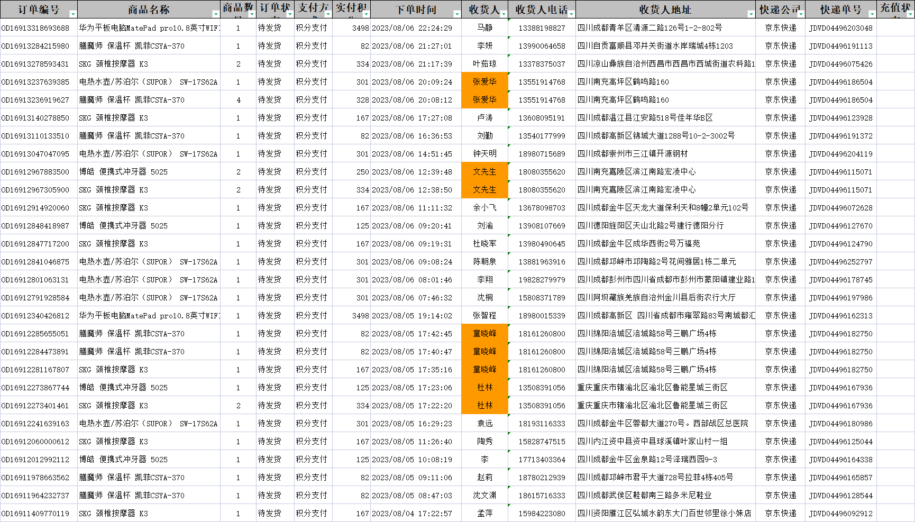Click recipient cell 袁远
915x522 pixels.
(484, 424)
